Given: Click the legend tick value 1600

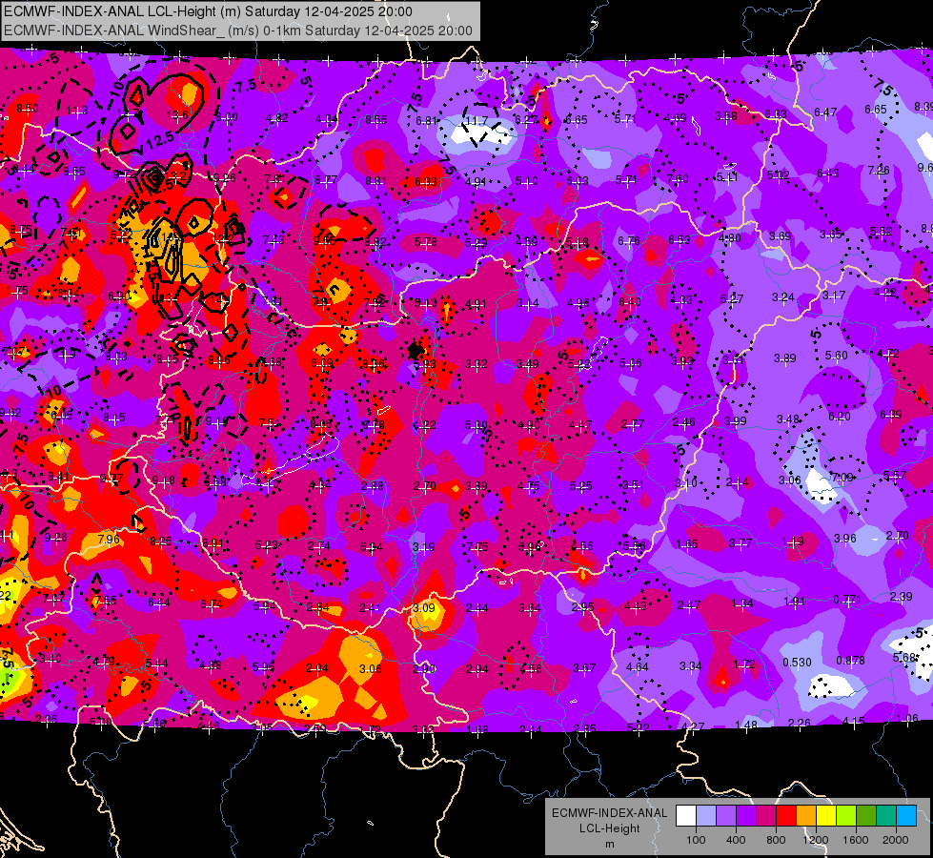Looking at the screenshot, I should [x=856, y=840].
